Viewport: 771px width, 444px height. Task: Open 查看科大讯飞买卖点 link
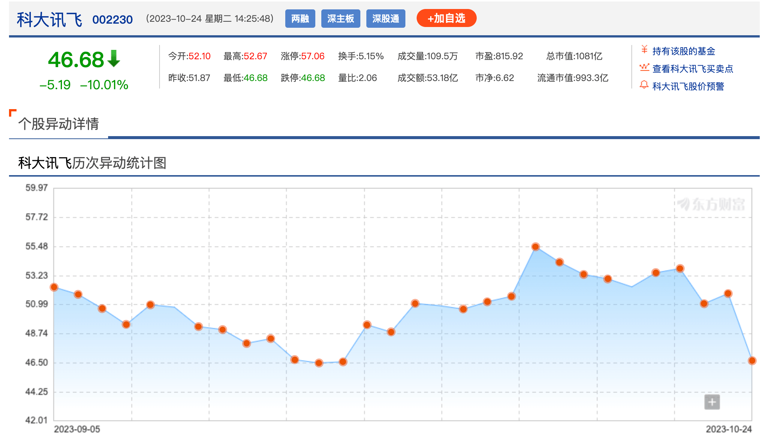point(693,69)
